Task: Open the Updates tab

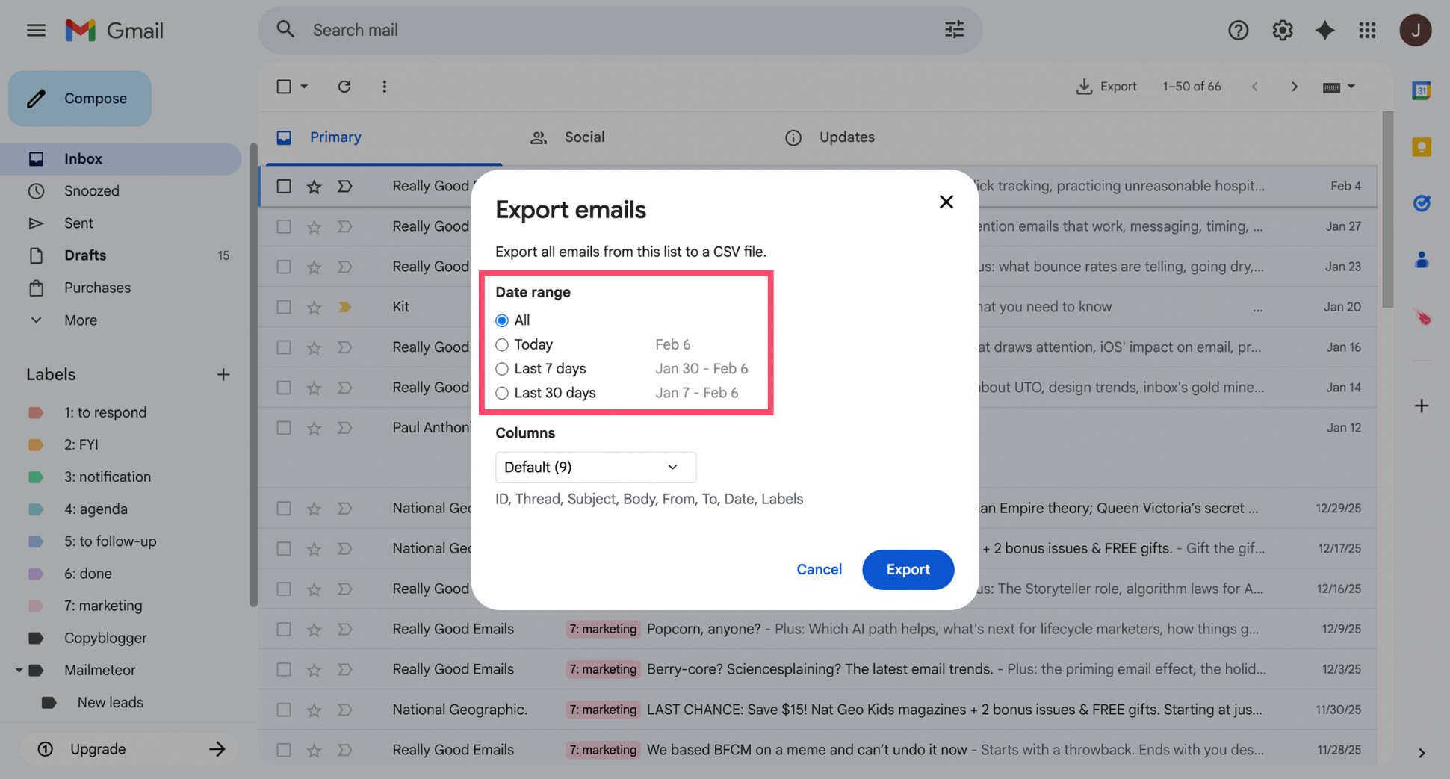Action: pyautogui.click(x=846, y=137)
